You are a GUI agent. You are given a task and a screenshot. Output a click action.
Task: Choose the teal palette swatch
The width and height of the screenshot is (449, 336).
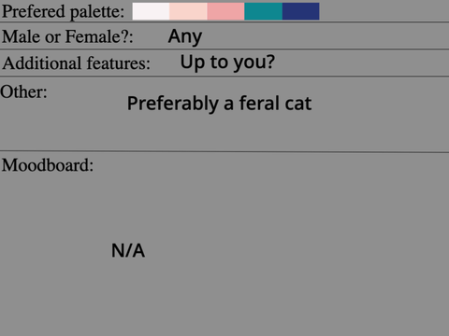click(263, 11)
